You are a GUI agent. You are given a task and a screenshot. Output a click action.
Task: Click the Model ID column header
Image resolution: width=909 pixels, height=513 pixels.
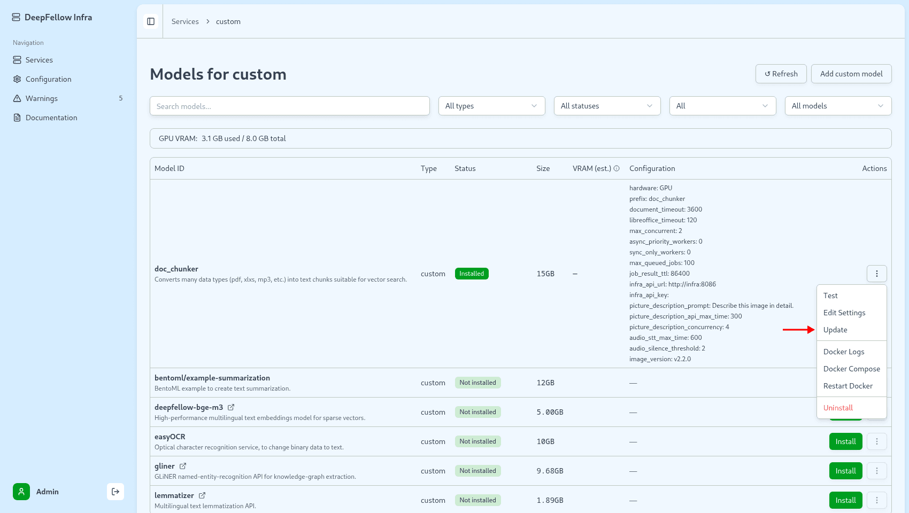click(x=170, y=168)
